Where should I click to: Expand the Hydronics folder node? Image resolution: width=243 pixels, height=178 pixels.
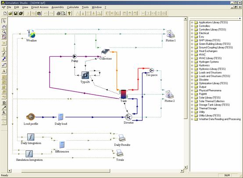[192, 65]
